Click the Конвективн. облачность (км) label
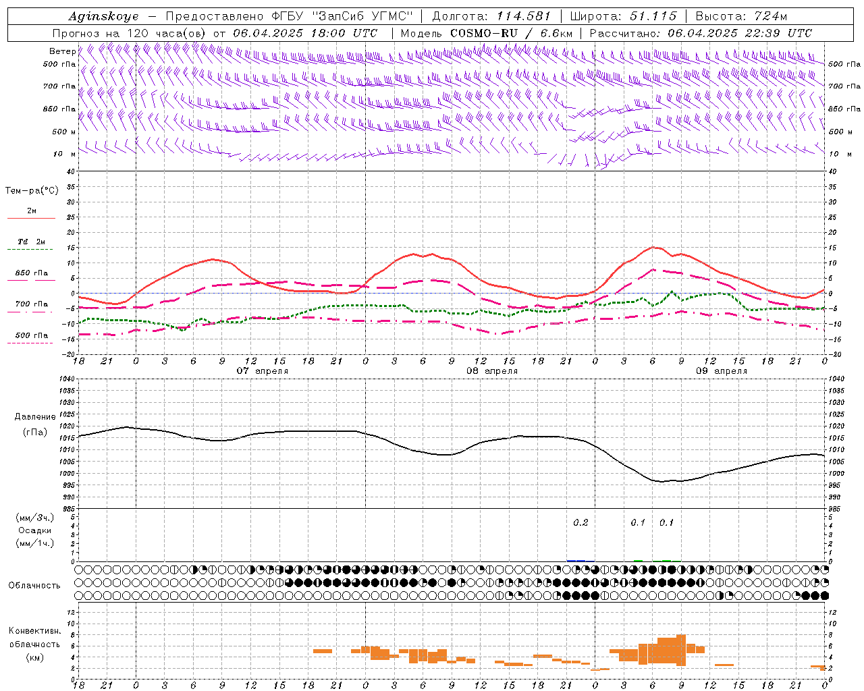Viewport: 864px width, 691px height. click(34, 644)
